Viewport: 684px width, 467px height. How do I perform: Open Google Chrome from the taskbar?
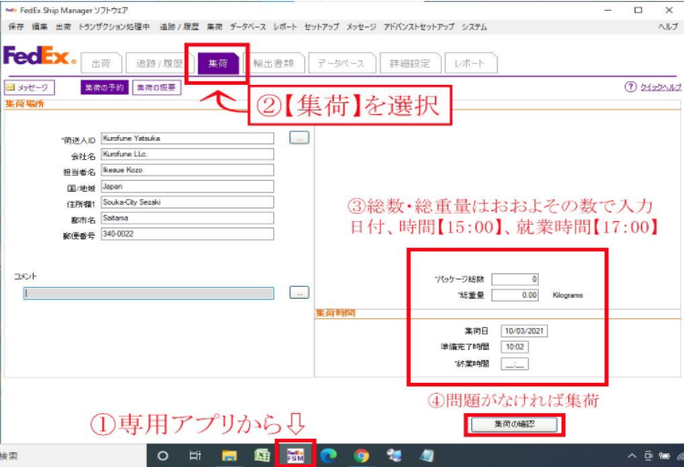coord(362,456)
